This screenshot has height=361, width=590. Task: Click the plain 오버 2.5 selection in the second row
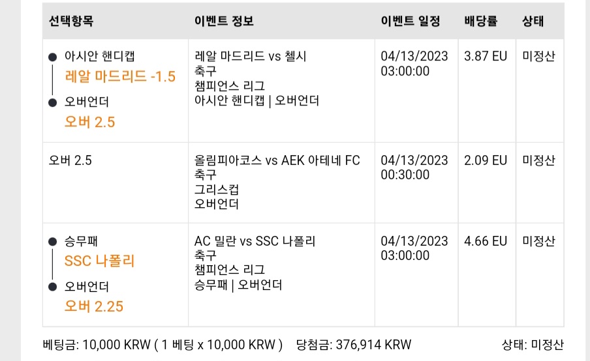[70, 160]
